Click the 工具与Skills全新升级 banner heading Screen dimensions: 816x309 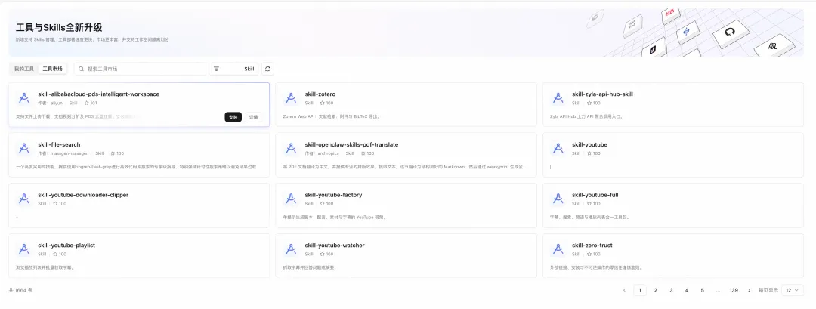(58, 27)
